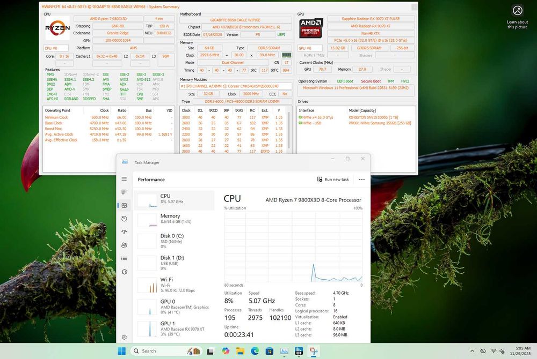
Task: Click the AMD Radeon Graphics logo in HWiNFO
Action: click(310, 28)
